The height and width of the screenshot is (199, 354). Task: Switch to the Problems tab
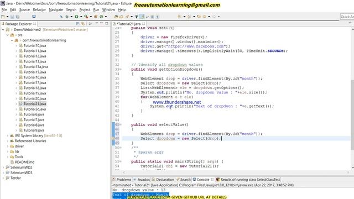122,180
